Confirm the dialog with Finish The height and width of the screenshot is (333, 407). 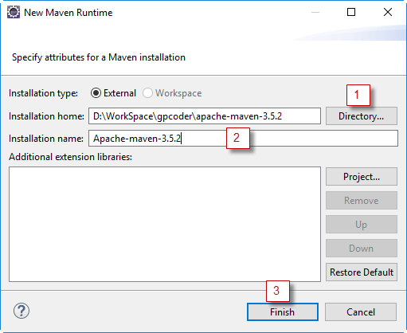pos(283,312)
